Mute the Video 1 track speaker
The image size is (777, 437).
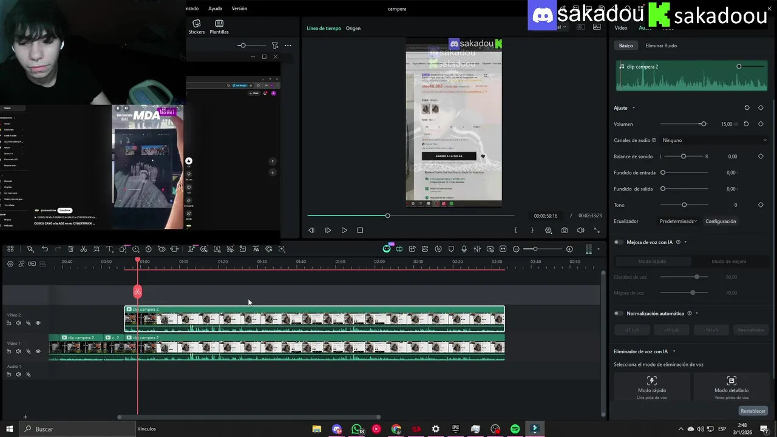click(x=18, y=351)
